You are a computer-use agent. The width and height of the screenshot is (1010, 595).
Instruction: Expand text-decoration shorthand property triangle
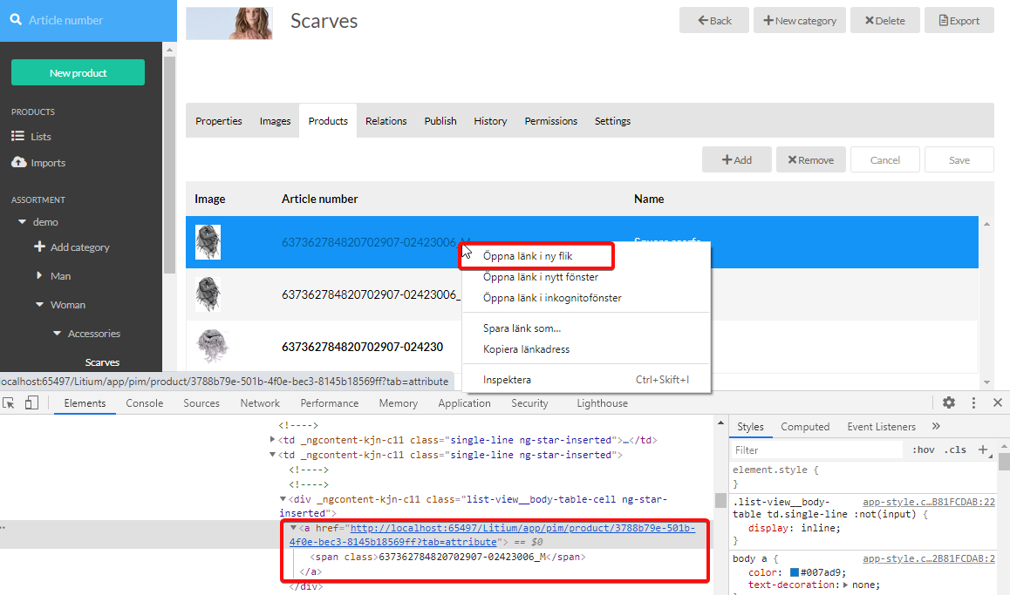(847, 585)
